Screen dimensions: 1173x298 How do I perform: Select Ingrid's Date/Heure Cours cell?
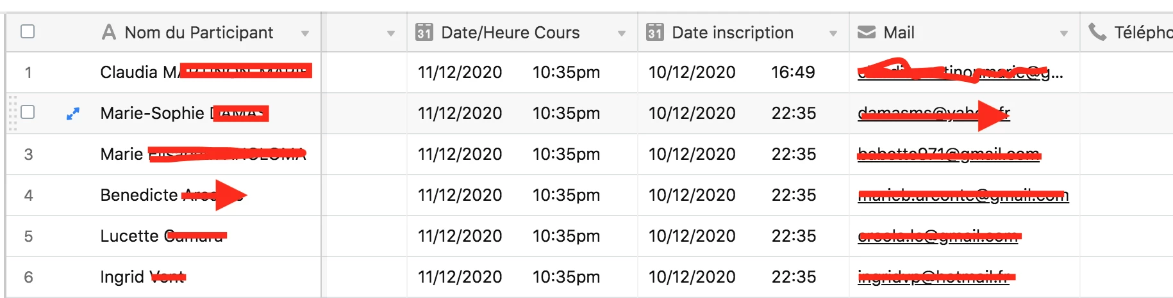click(x=522, y=277)
